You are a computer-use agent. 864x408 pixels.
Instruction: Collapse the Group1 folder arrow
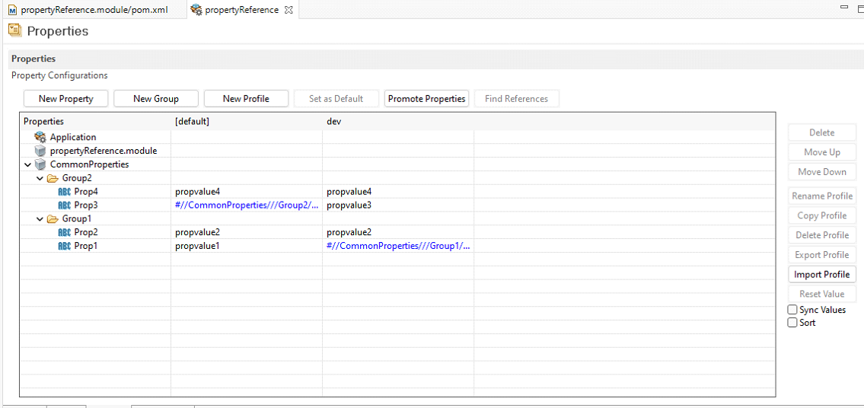point(40,219)
